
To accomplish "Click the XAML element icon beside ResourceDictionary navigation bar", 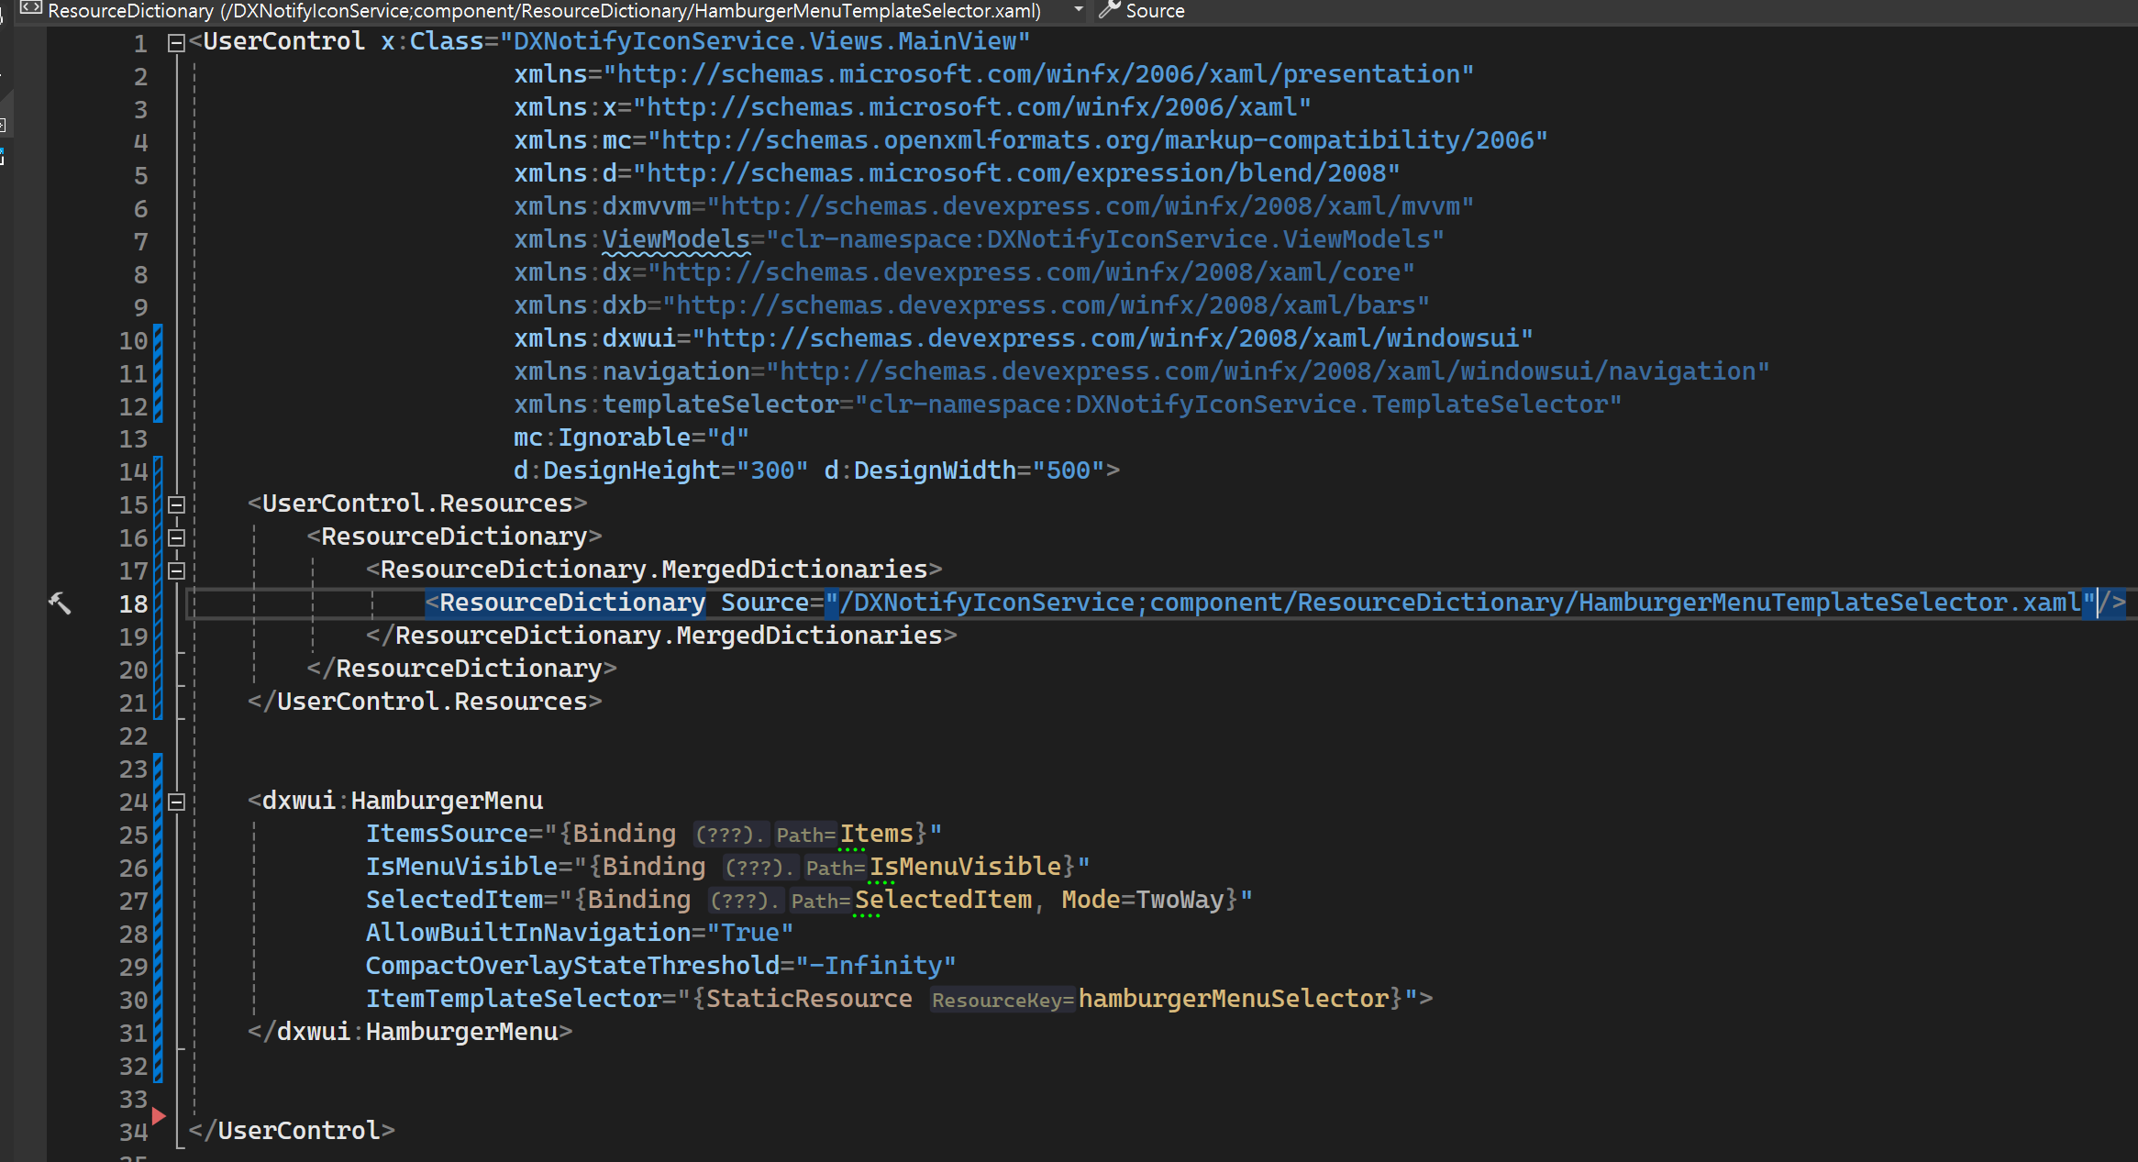I will 31,9.
